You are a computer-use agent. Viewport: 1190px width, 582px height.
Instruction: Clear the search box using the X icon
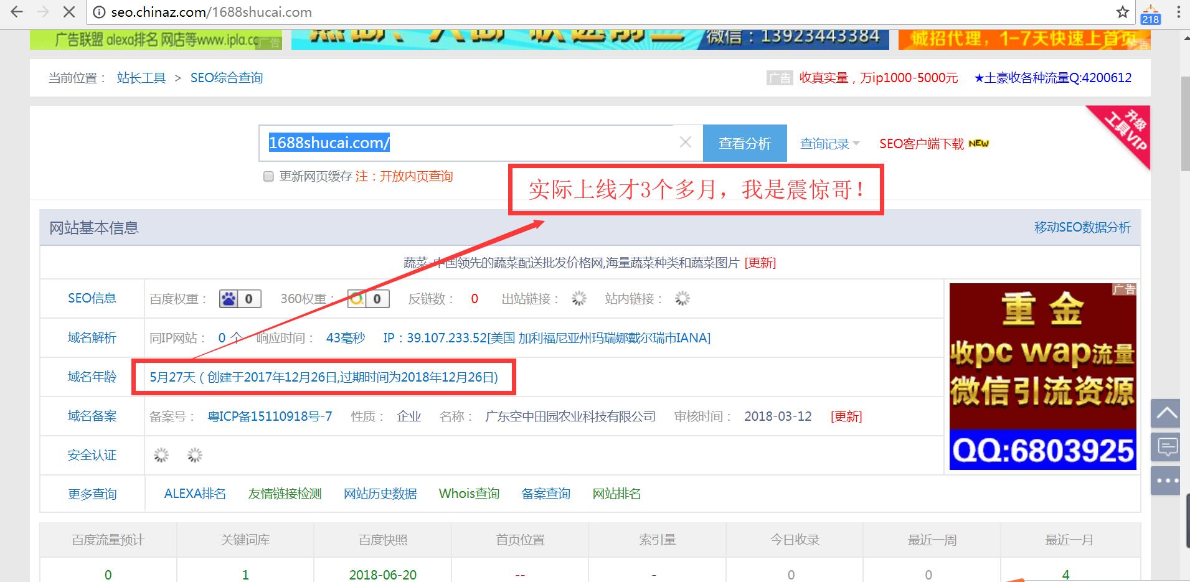click(685, 142)
